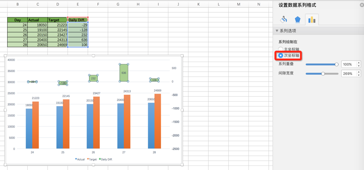
Task: Click the 间隙宽度 269% input field
Action: [349, 74]
